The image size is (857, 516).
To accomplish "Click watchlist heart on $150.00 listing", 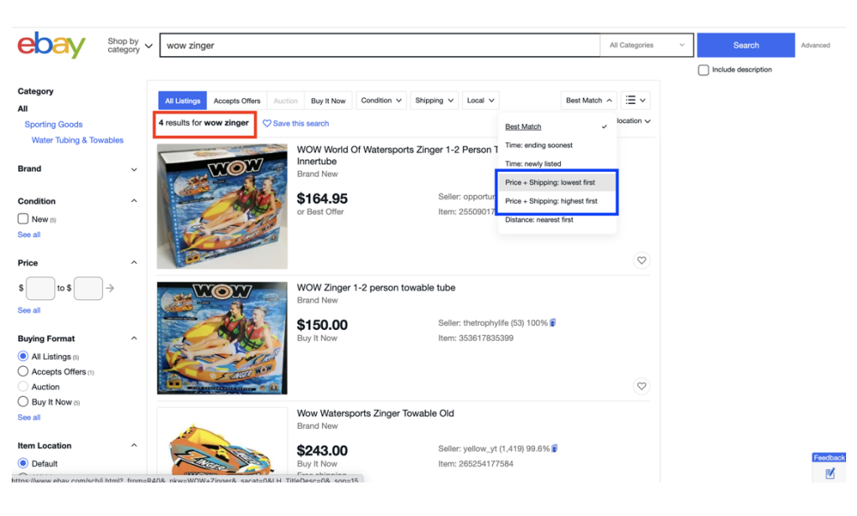I will tap(641, 386).
